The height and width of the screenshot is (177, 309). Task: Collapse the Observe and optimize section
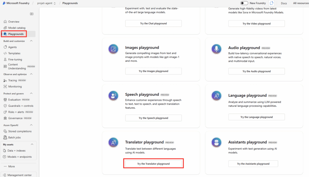click(x=31, y=74)
